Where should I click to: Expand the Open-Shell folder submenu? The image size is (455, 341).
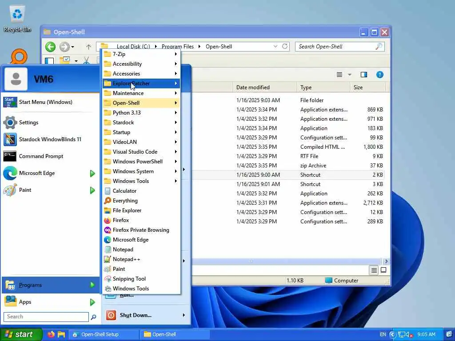[141, 103]
